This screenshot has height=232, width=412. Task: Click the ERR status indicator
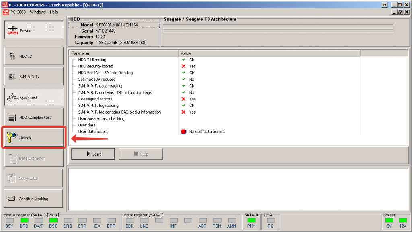pos(112,220)
